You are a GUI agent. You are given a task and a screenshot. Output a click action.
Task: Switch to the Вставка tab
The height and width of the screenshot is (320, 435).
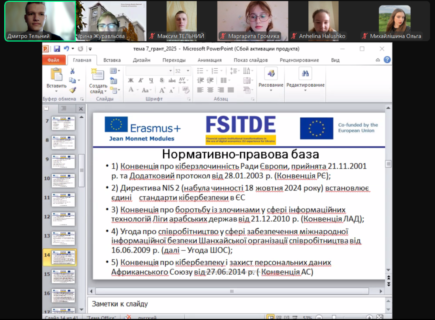(x=112, y=60)
